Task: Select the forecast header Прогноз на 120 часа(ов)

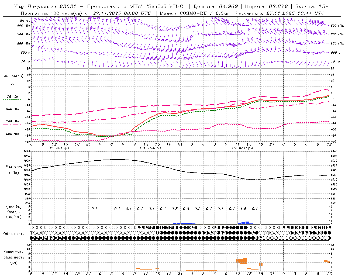Action: pyautogui.click(x=52, y=13)
